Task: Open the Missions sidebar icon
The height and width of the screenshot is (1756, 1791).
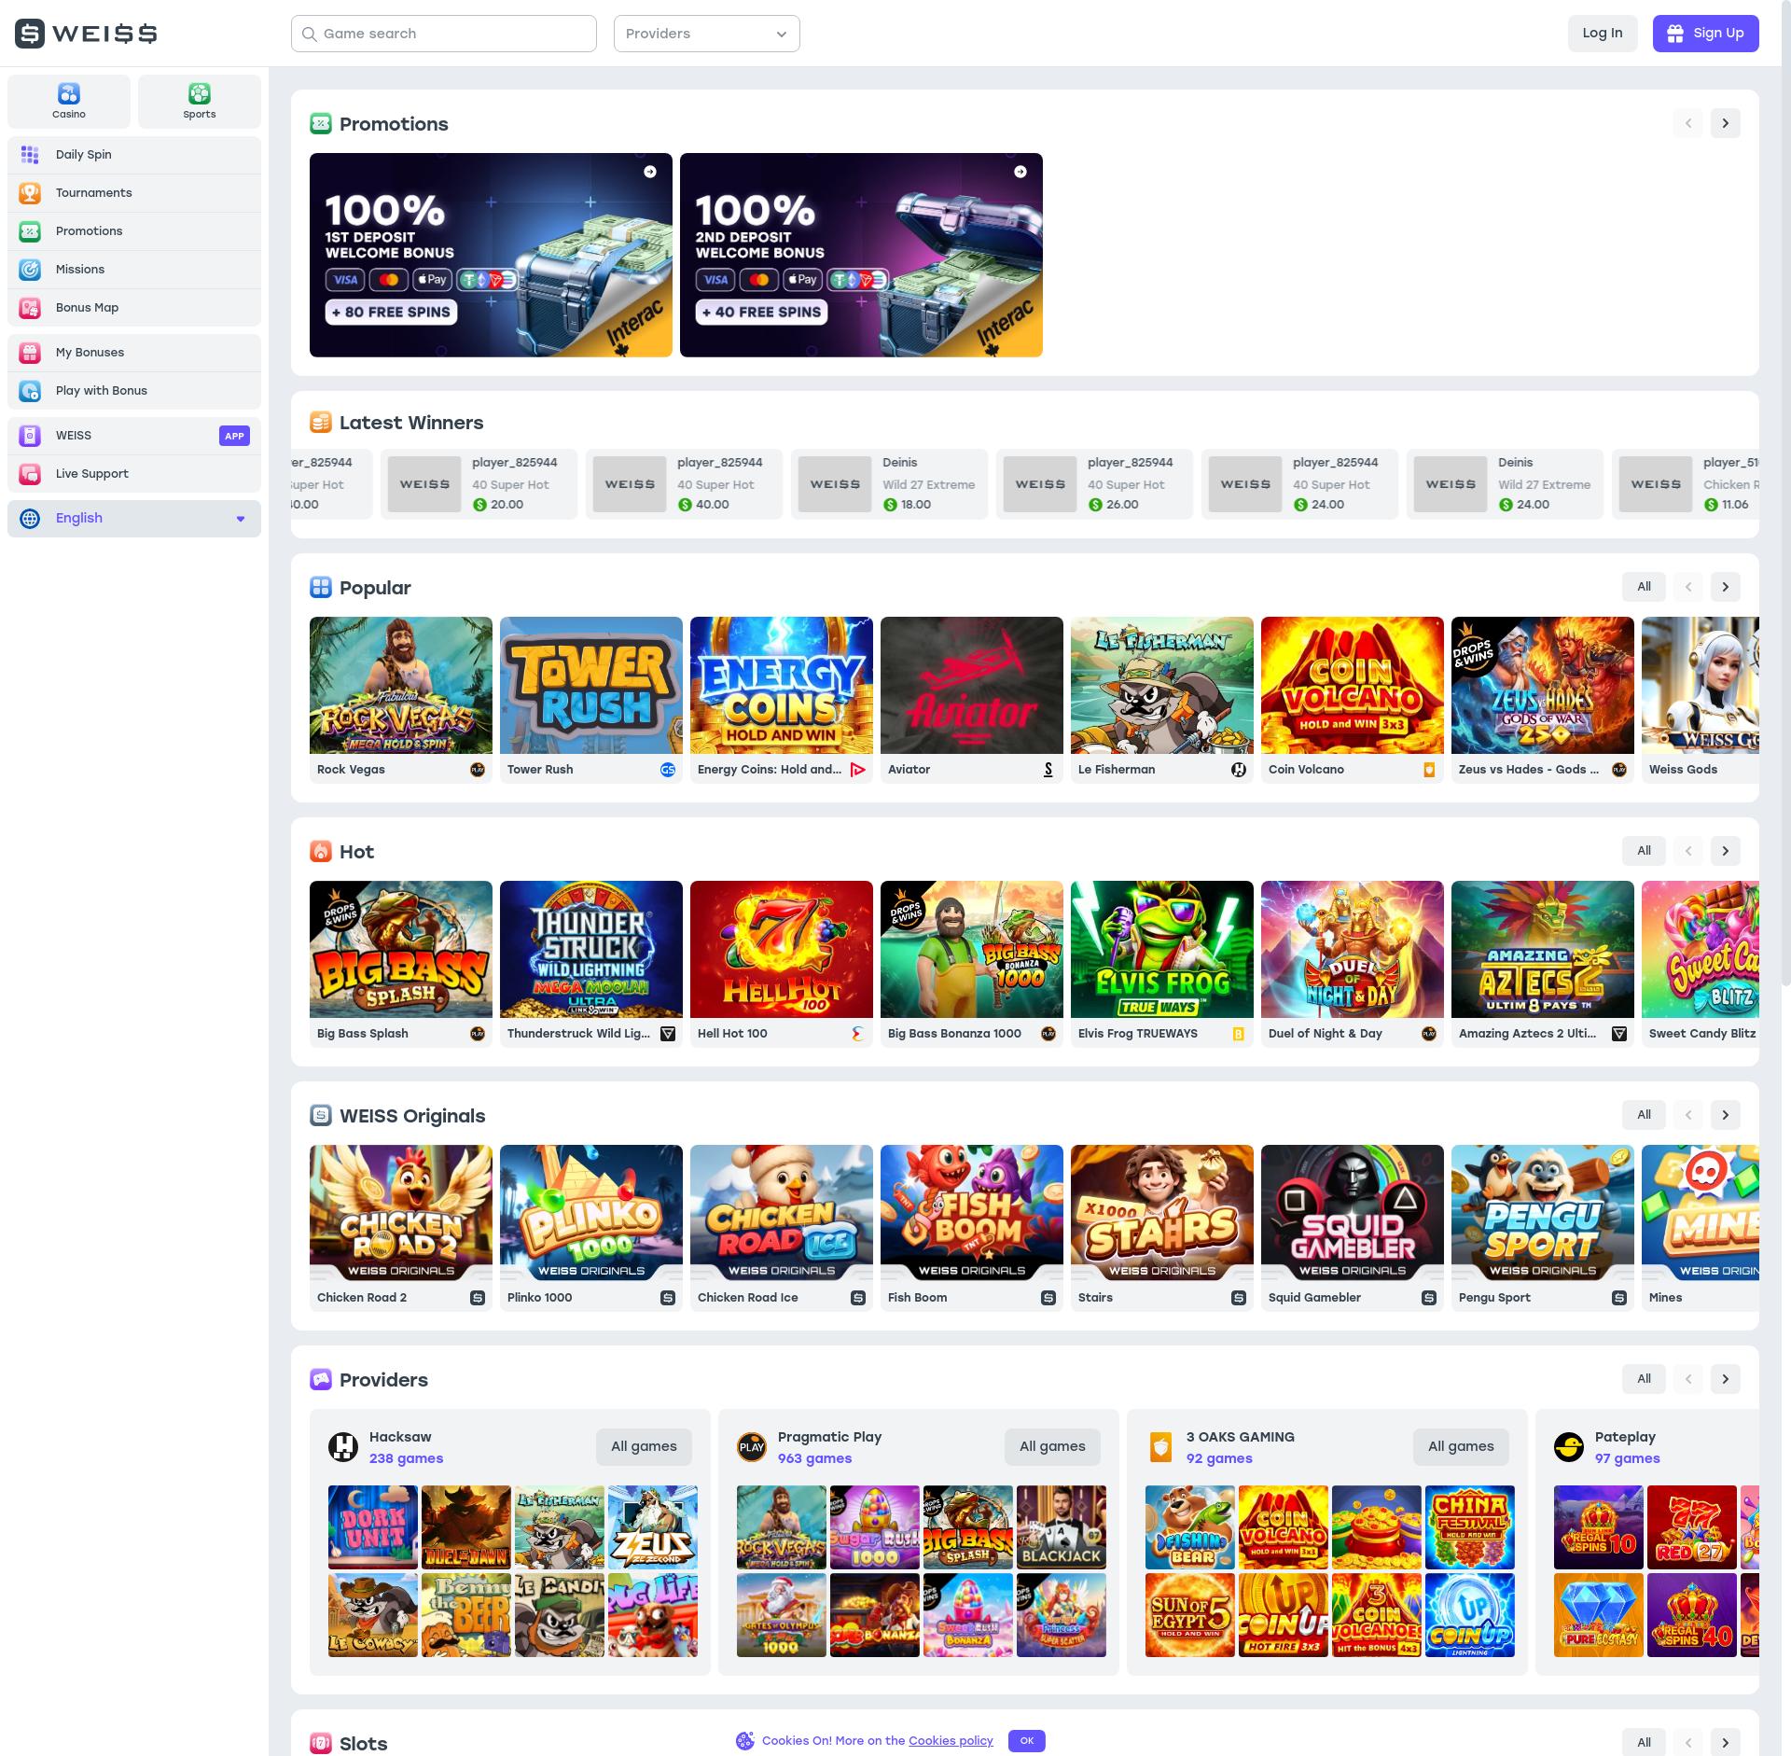Action: (x=30, y=269)
